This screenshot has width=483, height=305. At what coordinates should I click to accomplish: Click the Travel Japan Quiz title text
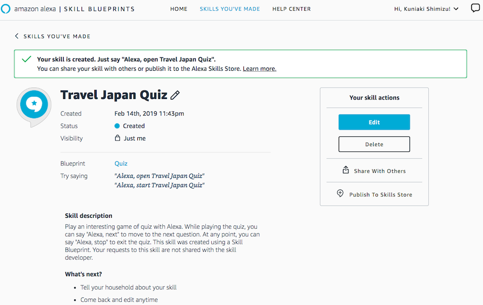click(114, 95)
